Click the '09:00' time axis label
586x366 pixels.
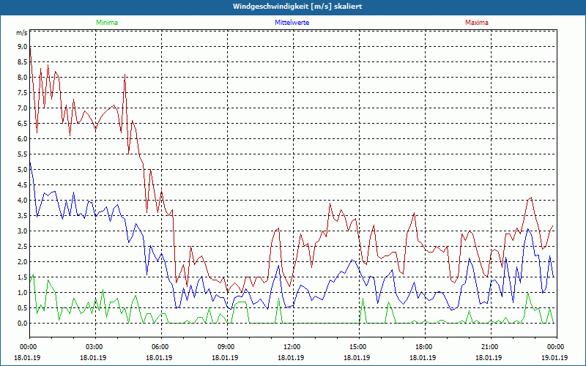pos(226,347)
